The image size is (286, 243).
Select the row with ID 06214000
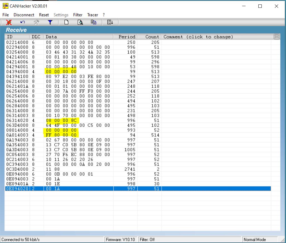point(138,81)
